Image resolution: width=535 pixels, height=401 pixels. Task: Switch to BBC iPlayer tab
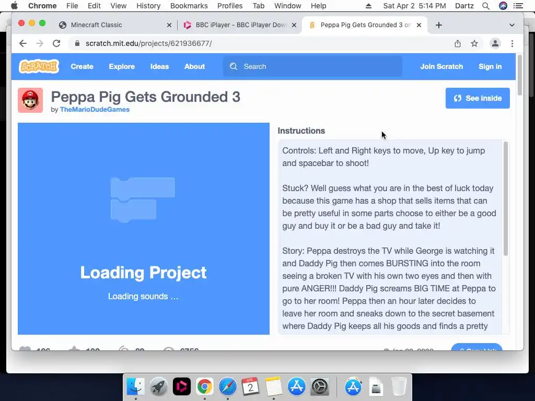coord(239,25)
